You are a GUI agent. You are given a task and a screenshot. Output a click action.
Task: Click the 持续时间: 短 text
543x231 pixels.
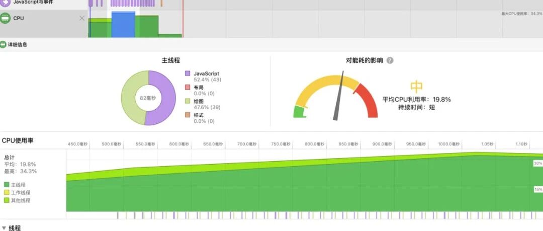pos(417,108)
